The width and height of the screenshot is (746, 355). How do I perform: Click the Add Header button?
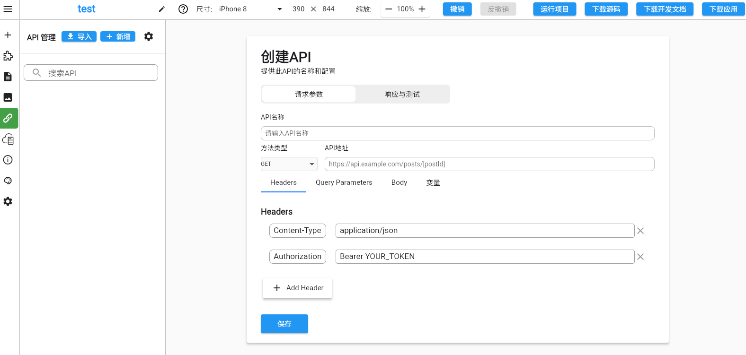[x=297, y=288]
